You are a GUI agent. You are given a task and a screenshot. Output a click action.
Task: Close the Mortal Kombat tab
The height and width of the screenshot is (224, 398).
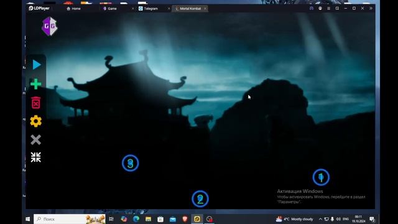[205, 9]
